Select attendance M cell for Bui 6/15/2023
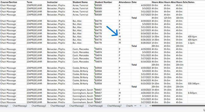 click(125, 37)
